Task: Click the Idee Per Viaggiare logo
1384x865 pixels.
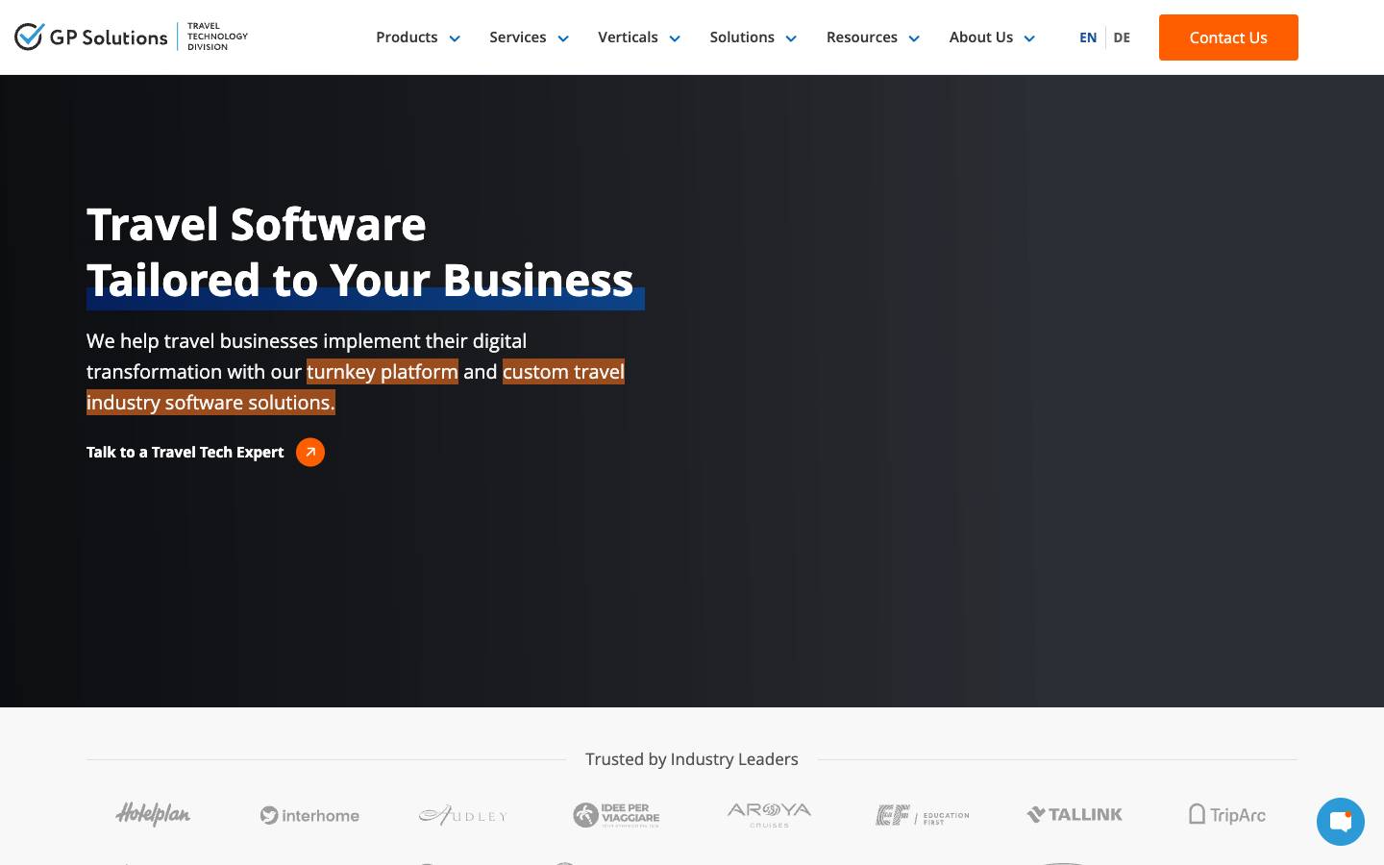Action: click(616, 815)
